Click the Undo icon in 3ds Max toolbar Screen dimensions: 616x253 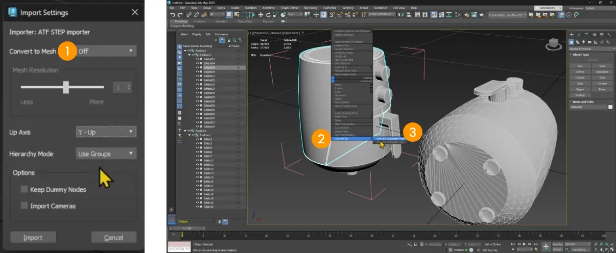click(x=173, y=14)
